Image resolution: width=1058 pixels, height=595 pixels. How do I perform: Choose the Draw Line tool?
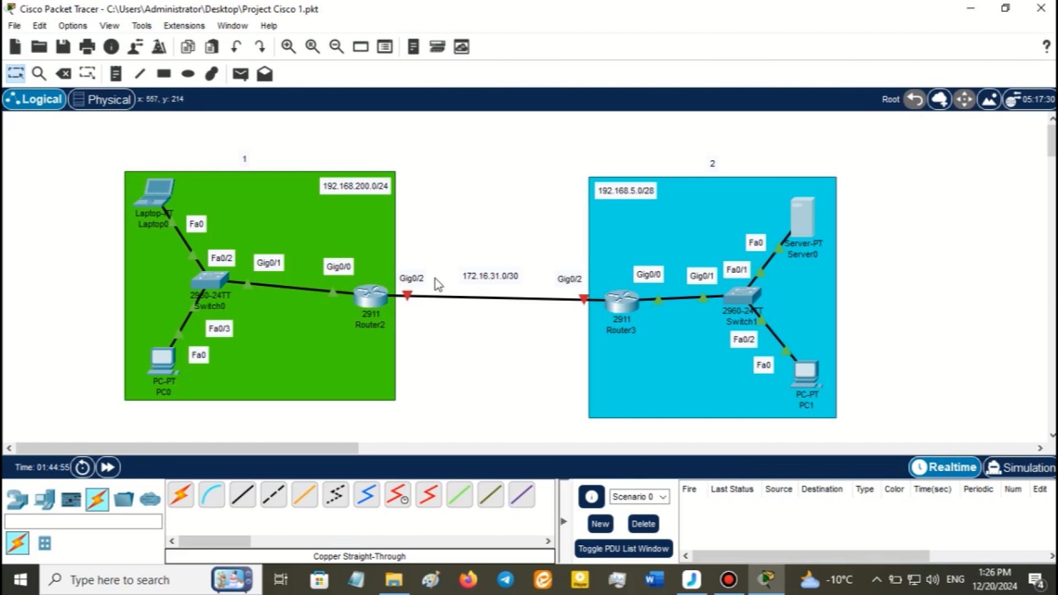click(x=139, y=73)
